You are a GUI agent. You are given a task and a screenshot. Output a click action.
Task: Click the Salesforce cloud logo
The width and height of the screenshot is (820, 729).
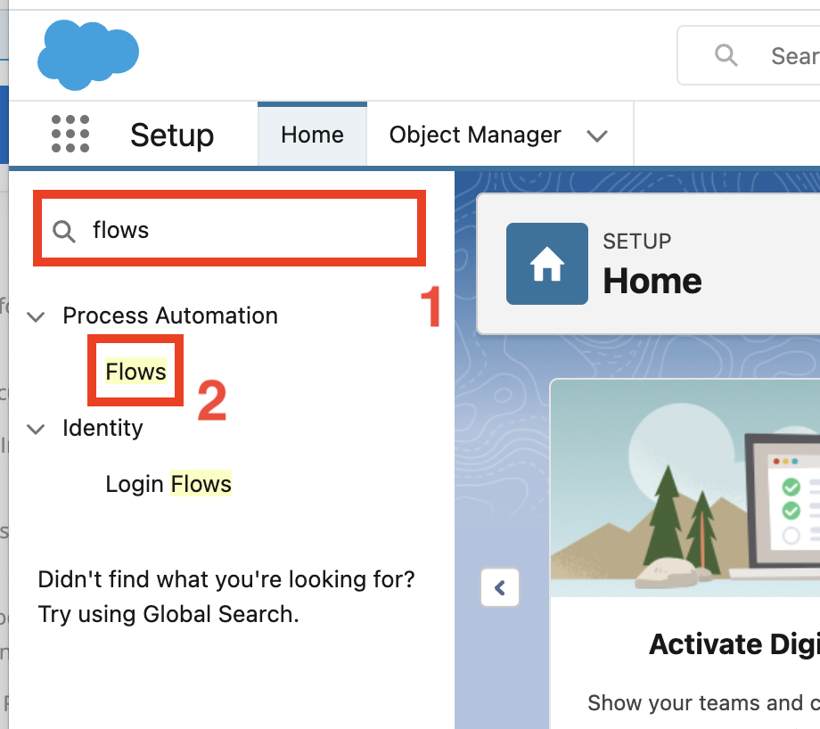[88, 54]
